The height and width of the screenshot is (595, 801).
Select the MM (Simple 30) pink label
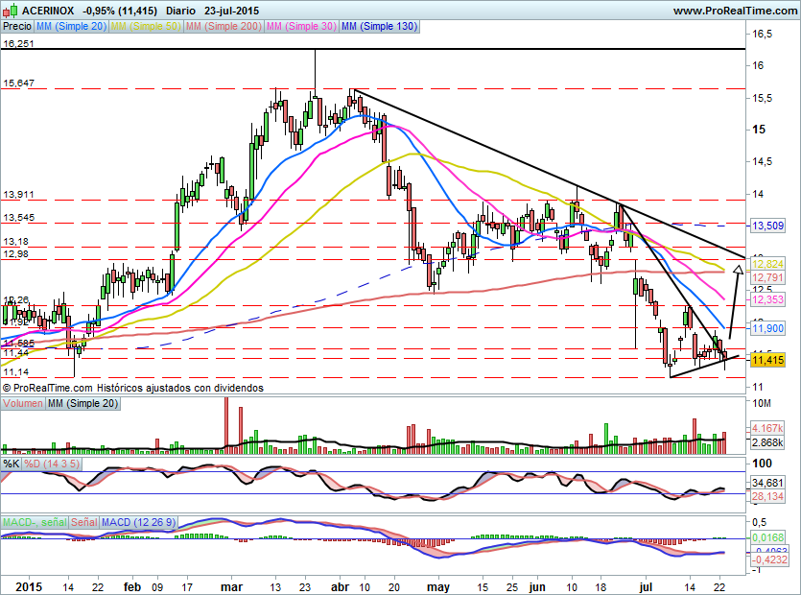click(301, 26)
